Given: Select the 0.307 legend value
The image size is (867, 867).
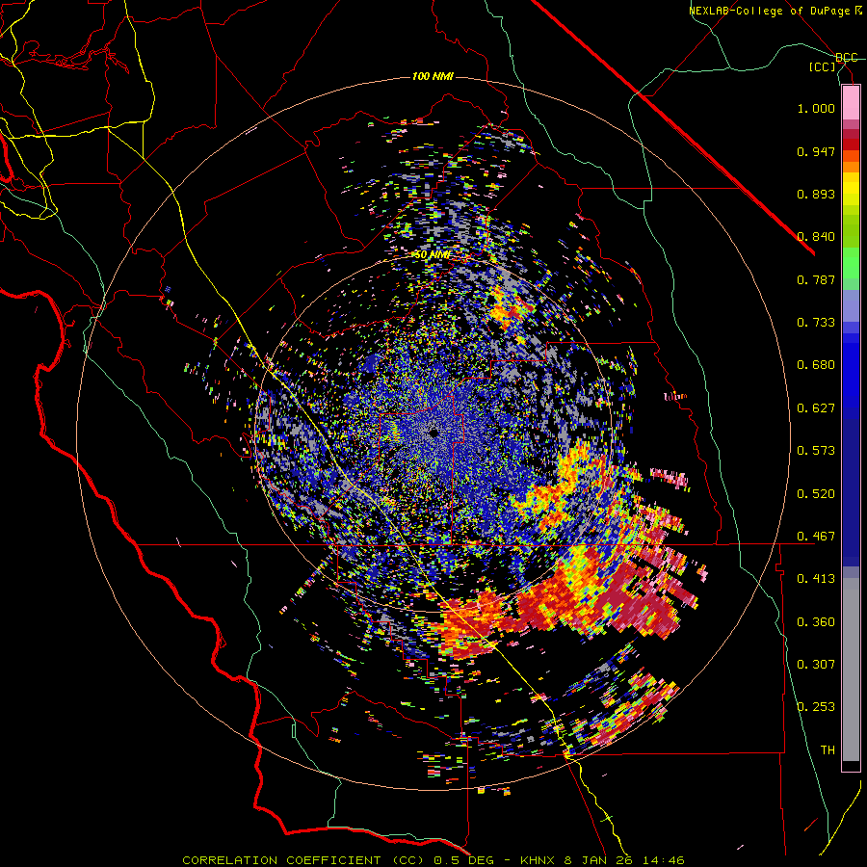Looking at the screenshot, I should [816, 665].
